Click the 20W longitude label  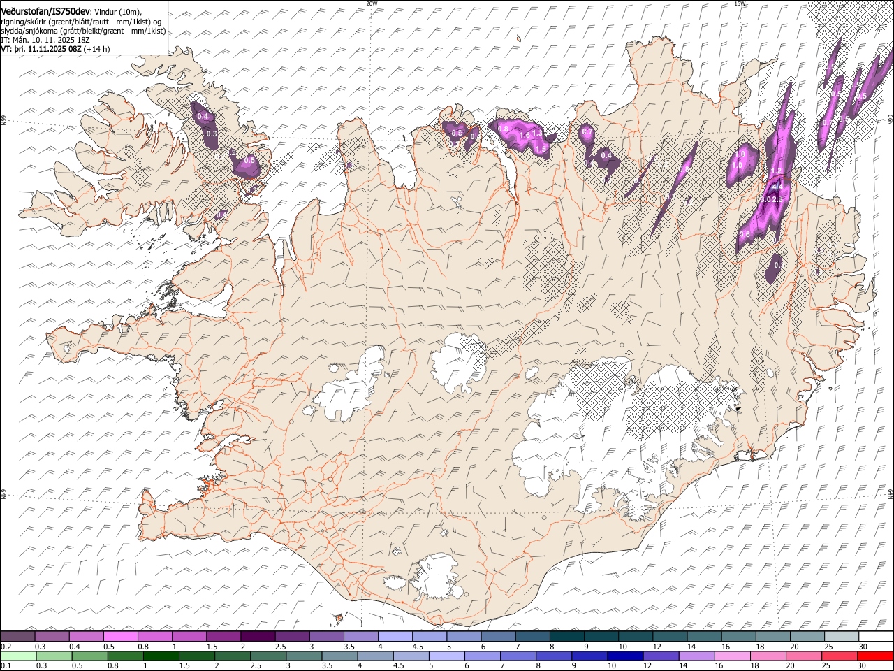click(x=372, y=3)
